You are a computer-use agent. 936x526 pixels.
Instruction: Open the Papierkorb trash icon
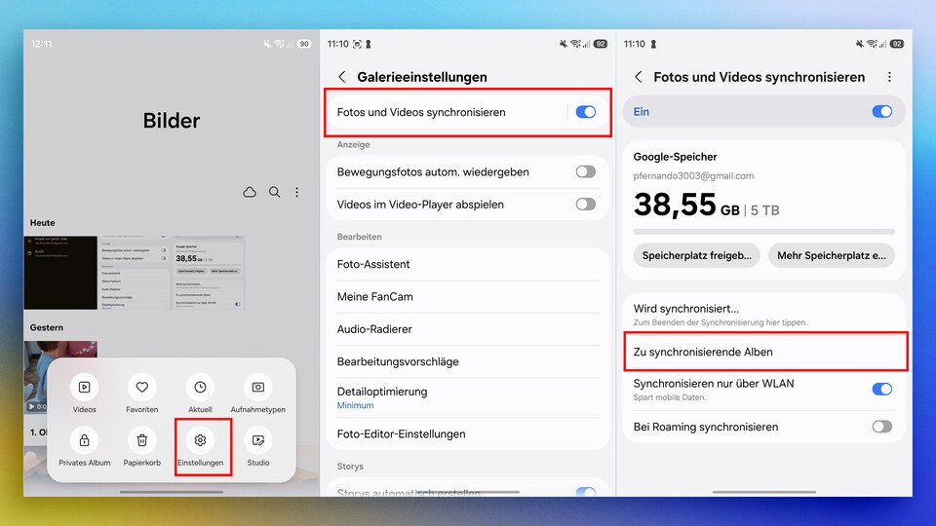(142, 440)
